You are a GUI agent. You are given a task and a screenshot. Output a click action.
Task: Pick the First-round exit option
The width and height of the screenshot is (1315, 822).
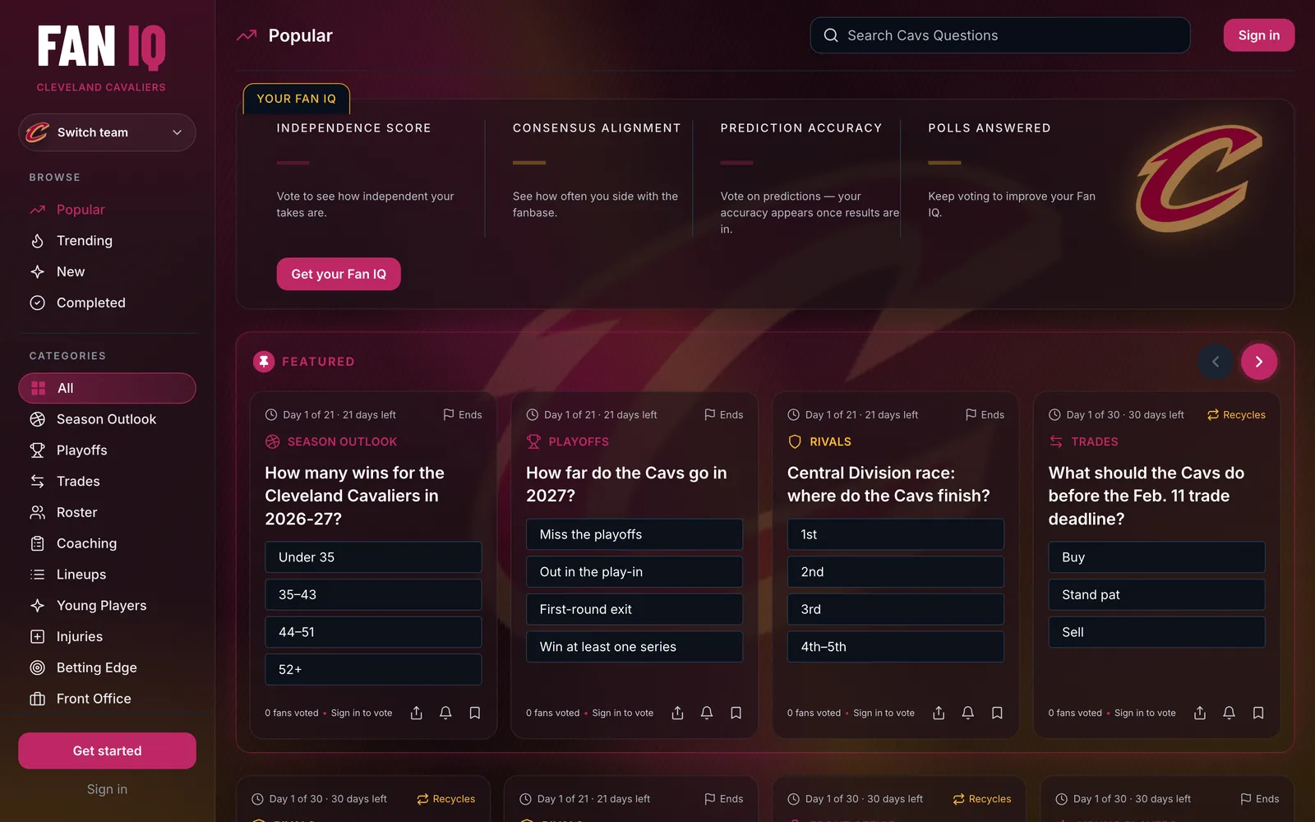[634, 609]
